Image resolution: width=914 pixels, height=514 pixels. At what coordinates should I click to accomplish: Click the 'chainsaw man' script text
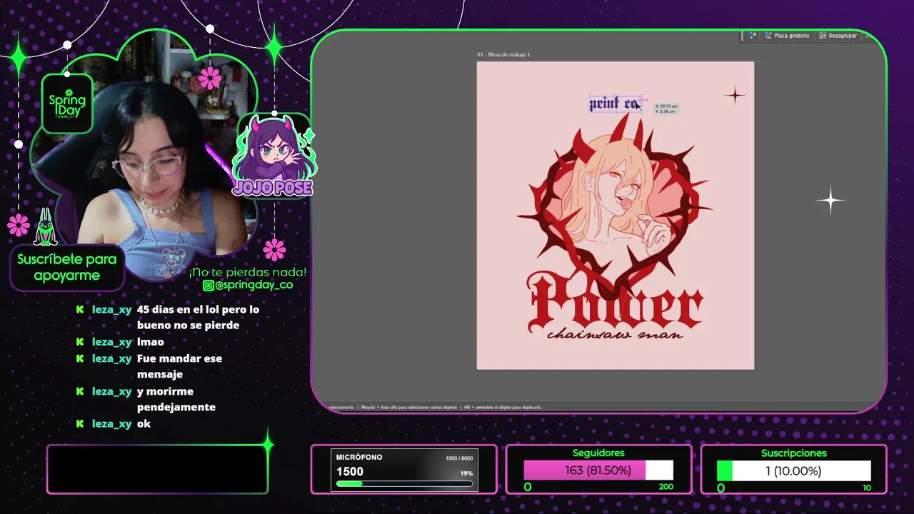pos(615,335)
